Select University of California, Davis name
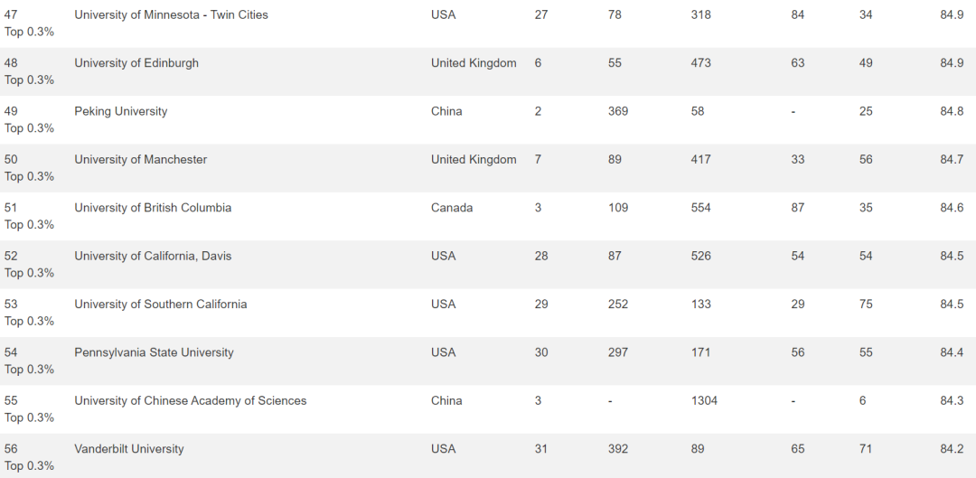This screenshot has height=478, width=976. 153,256
